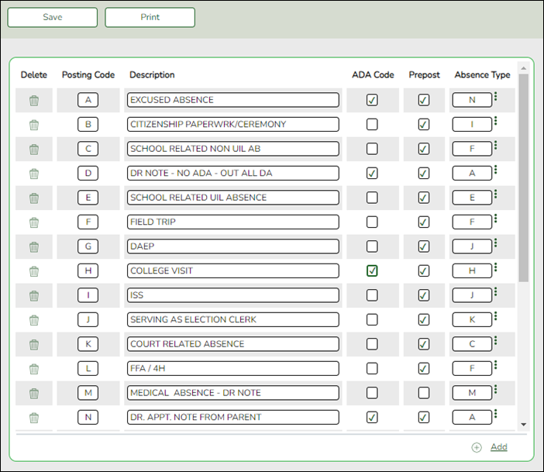The image size is (544, 472).
Task: Open absence type ellipsis for DAEP row
Action: (495, 243)
